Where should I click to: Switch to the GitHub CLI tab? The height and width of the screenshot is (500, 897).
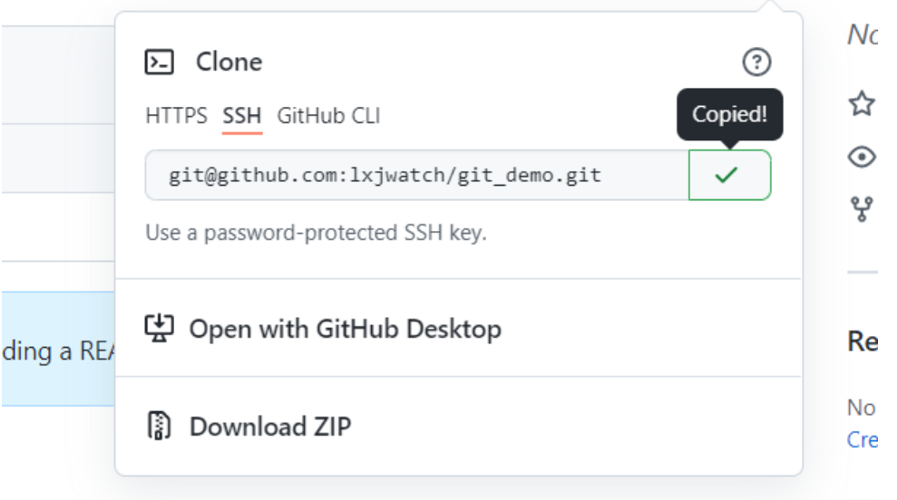click(328, 116)
